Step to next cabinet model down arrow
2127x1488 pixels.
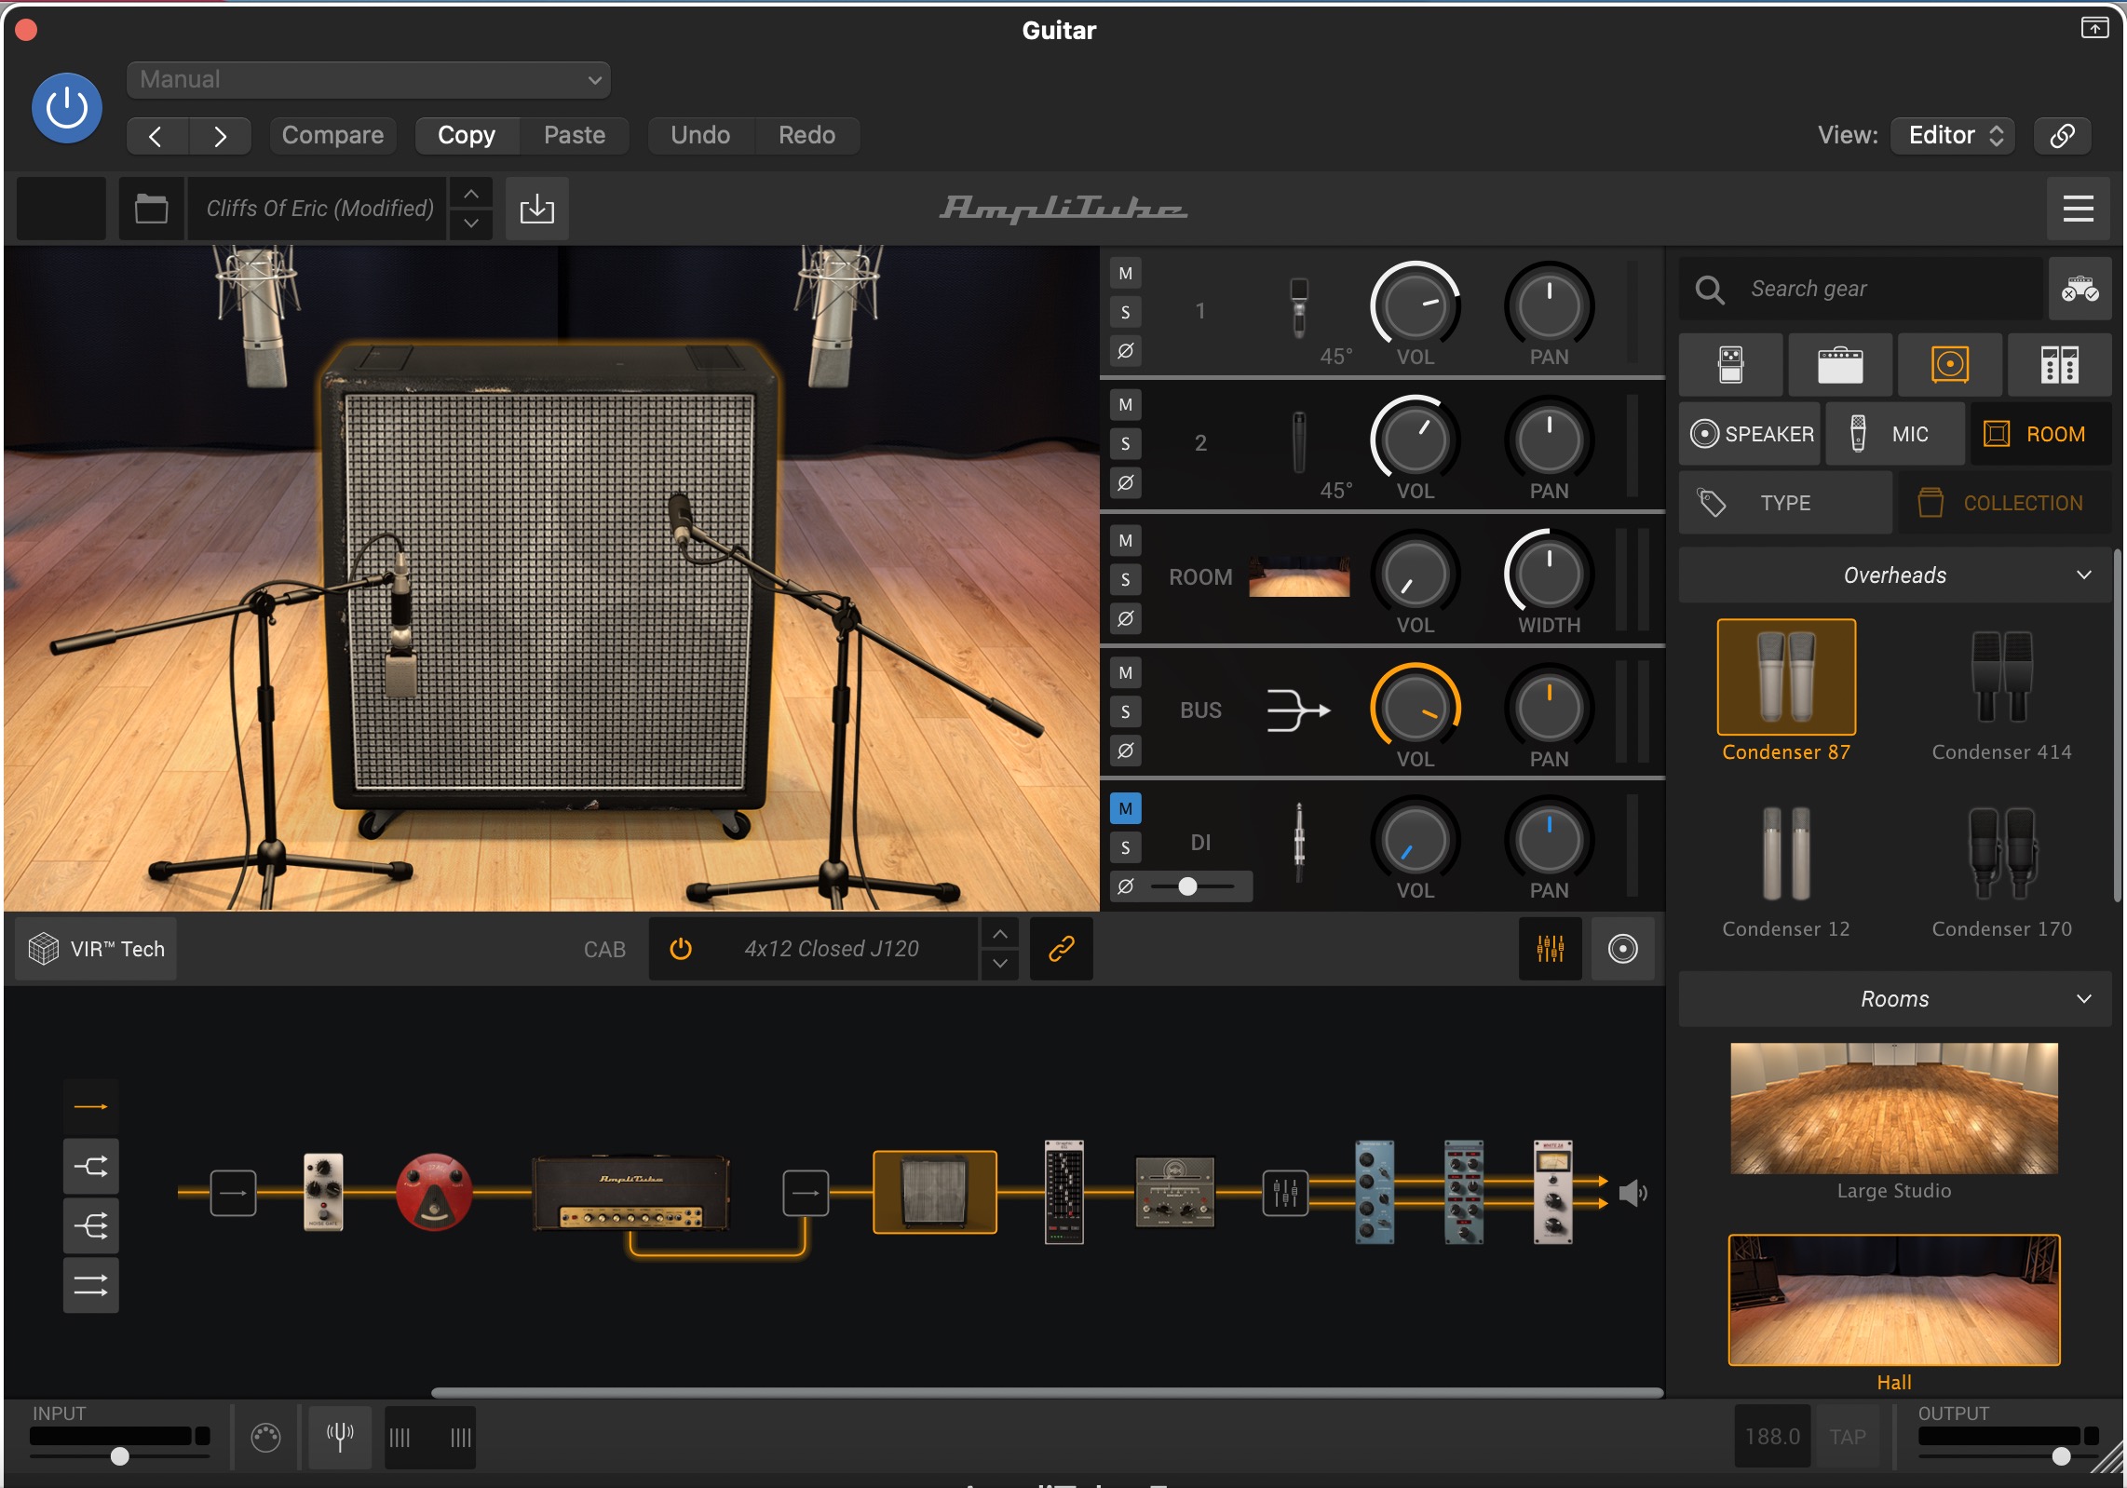[999, 965]
